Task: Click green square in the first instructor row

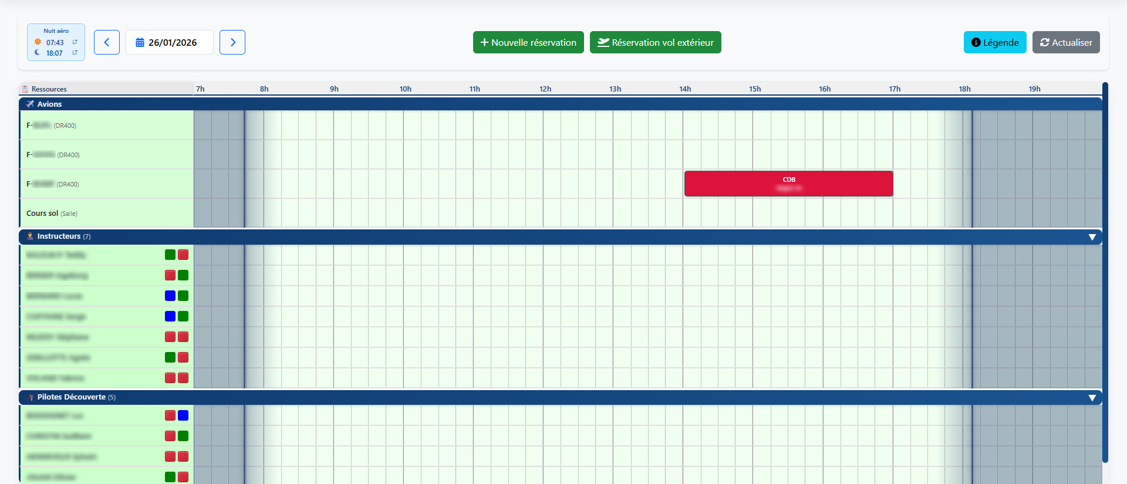Action: tap(170, 255)
